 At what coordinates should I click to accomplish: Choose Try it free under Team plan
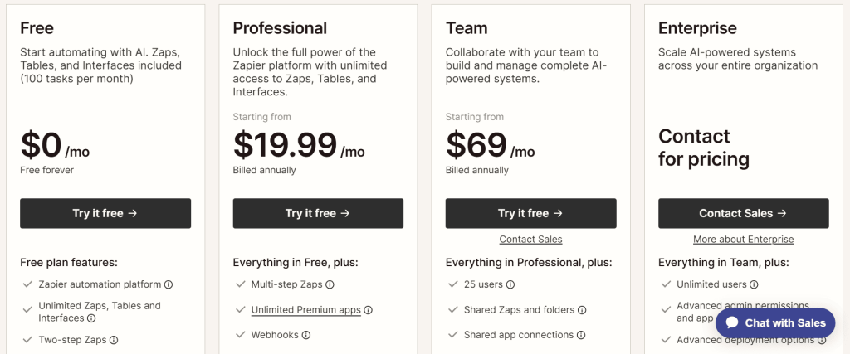[x=530, y=213]
